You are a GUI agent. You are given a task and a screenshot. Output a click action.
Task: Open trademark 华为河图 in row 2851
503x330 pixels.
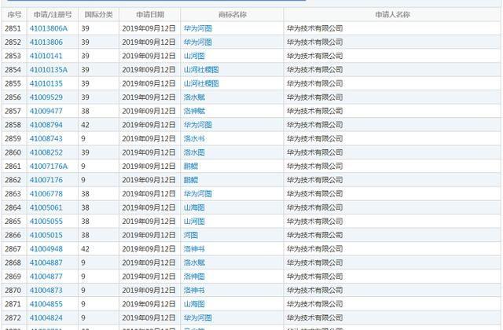(197, 28)
